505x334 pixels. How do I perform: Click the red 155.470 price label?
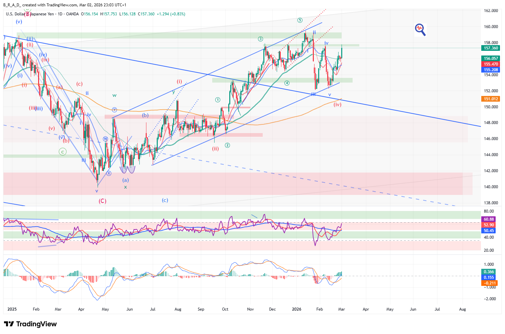491,64
